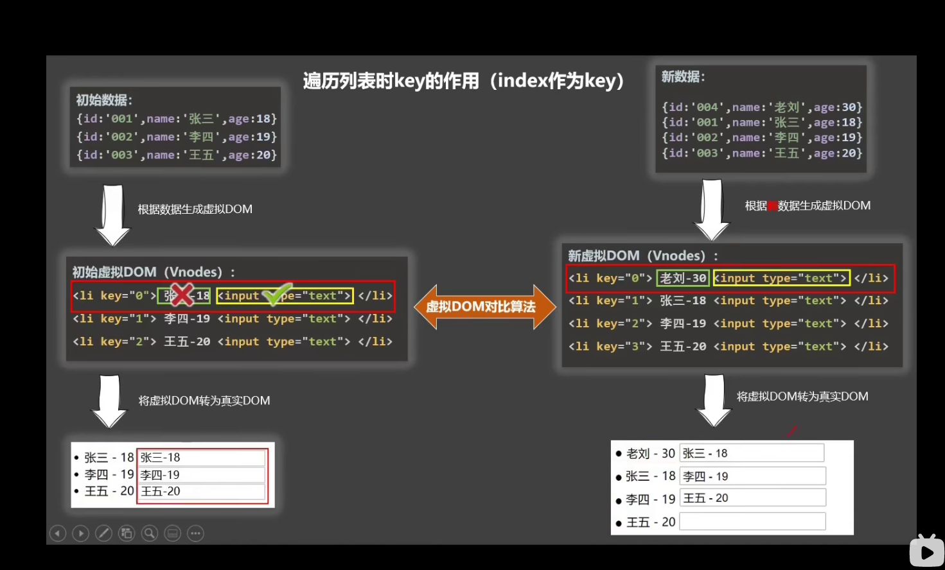Click id:'003' 王五 line under 新数据
Image resolution: width=945 pixels, height=570 pixels.
[x=762, y=153]
